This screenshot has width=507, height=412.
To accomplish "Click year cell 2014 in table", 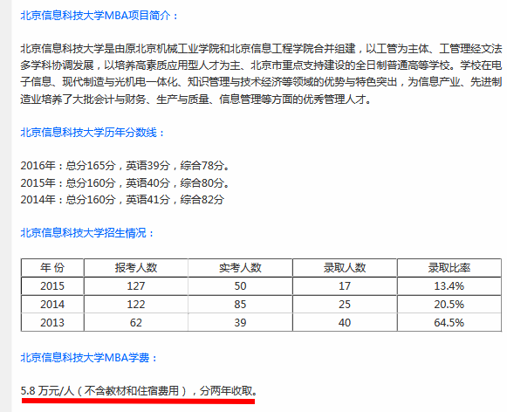I will [52, 304].
